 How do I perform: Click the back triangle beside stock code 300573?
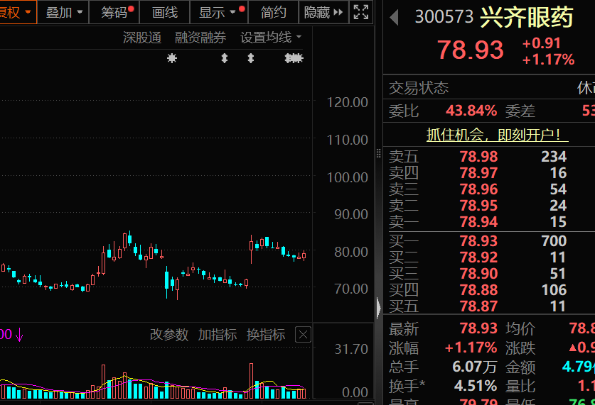pyautogui.click(x=395, y=16)
